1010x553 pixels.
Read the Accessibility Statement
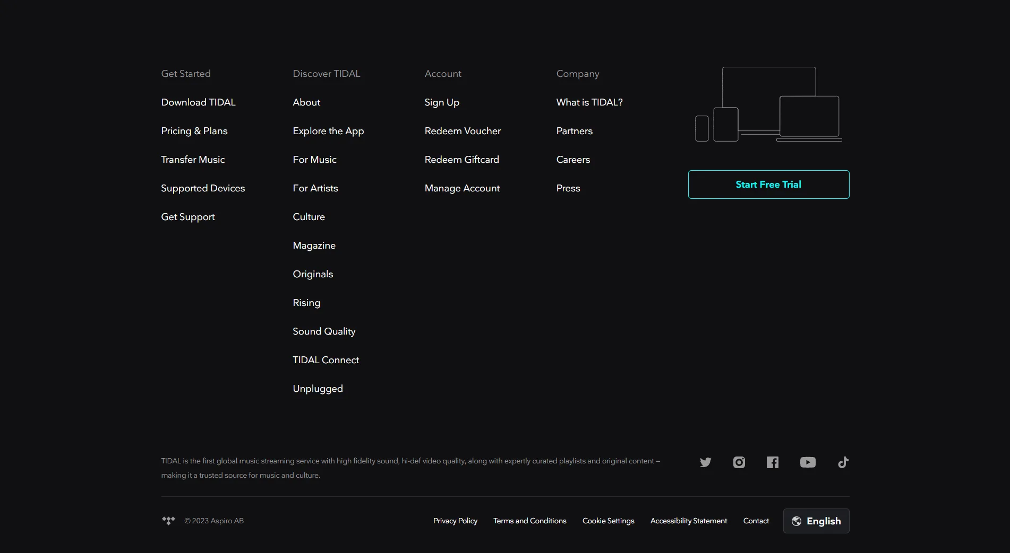[689, 521]
